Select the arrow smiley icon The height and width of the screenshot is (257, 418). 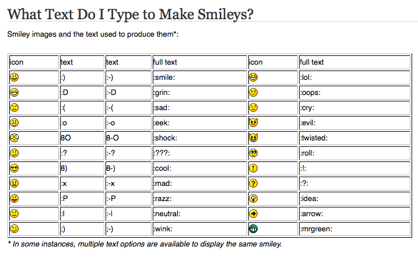coord(253,213)
